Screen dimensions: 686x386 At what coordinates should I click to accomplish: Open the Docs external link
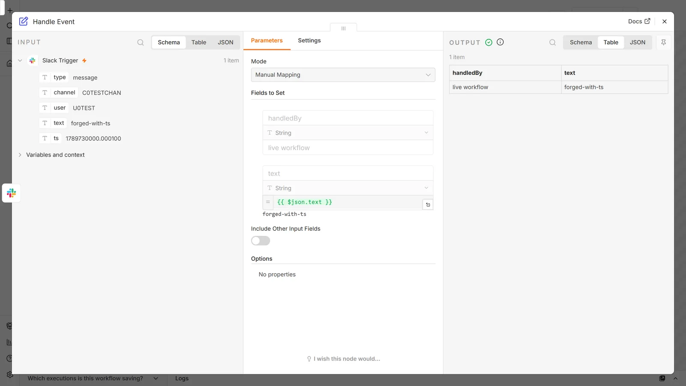(639, 21)
